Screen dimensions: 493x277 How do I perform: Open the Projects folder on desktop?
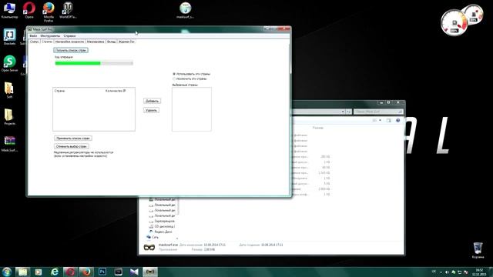tap(9, 117)
